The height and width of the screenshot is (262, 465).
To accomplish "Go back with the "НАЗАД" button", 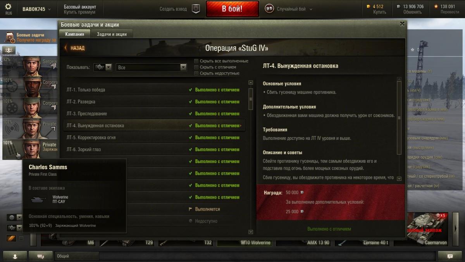I will coord(75,48).
